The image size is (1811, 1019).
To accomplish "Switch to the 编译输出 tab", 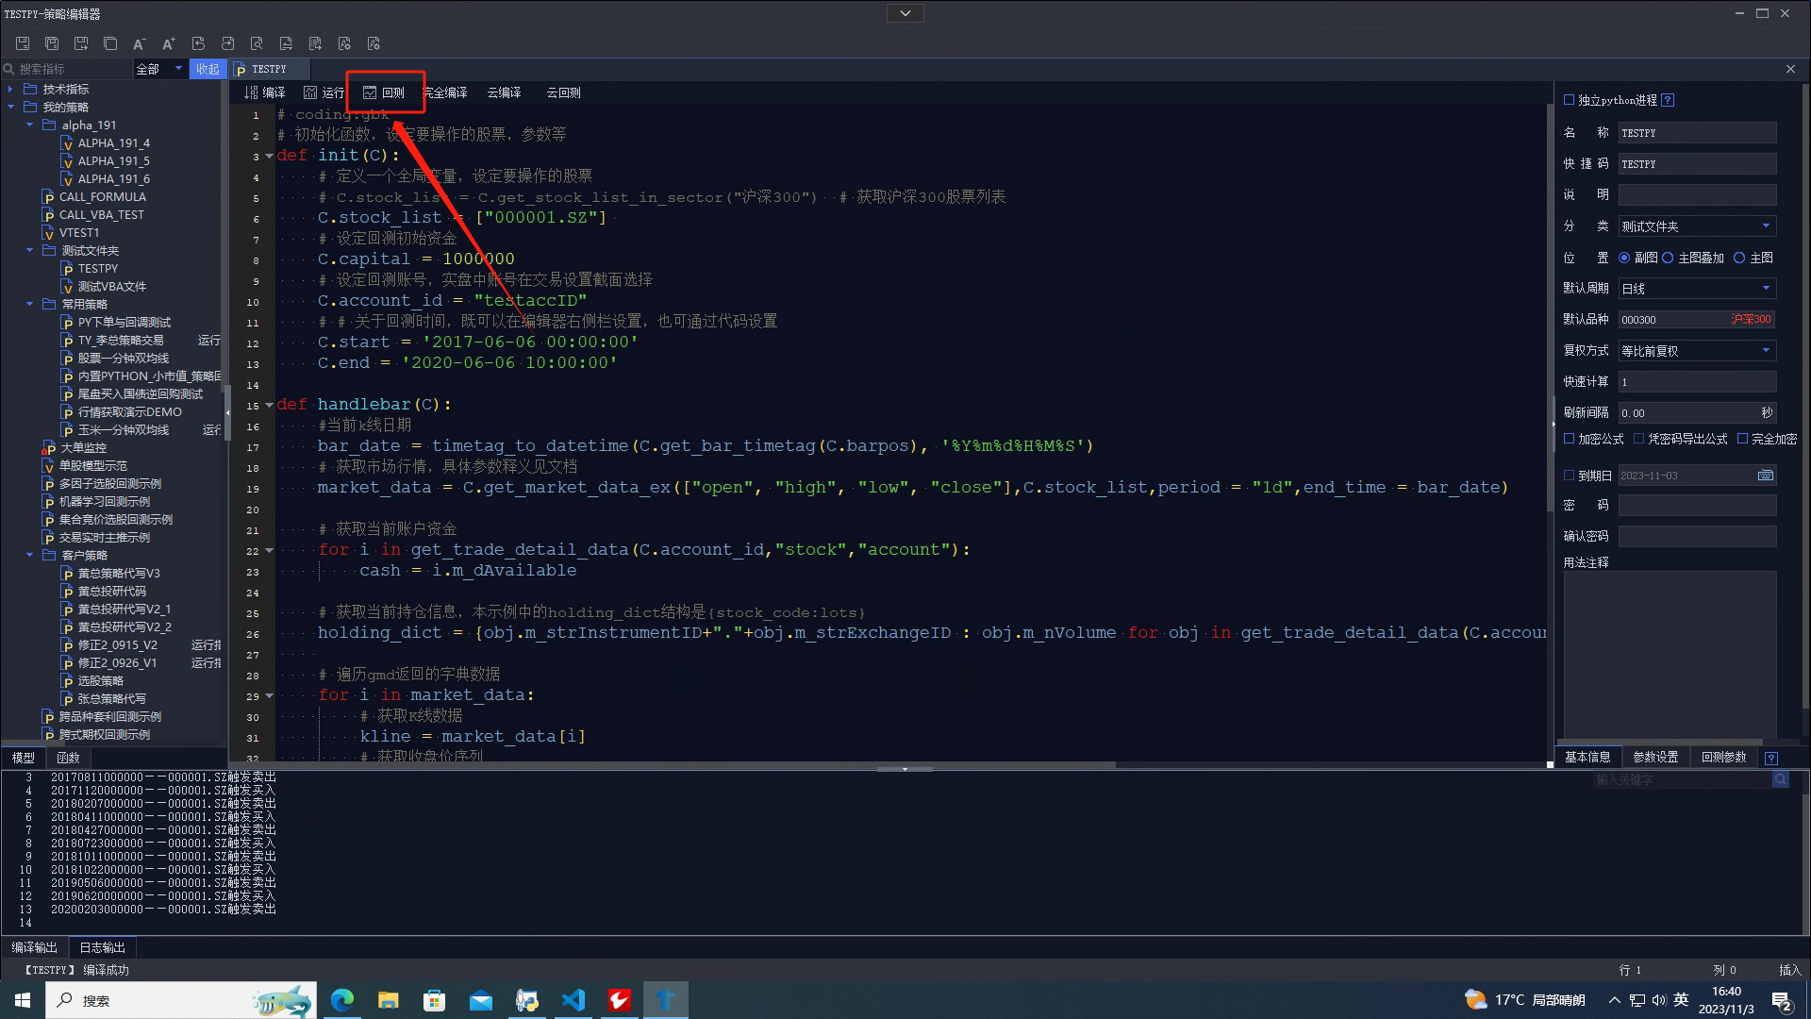I will tap(35, 947).
